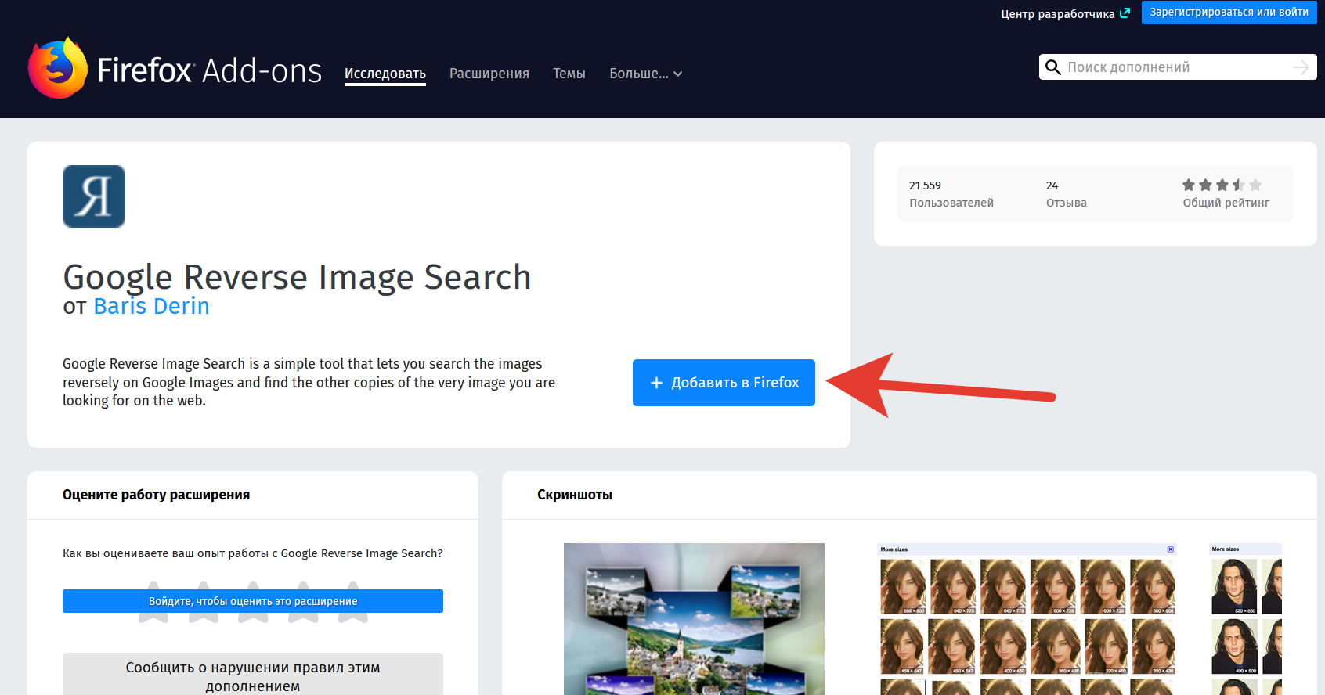Open the Developer Hub external link

(1064, 13)
